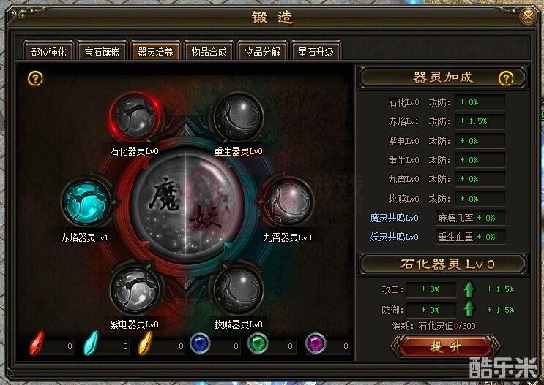Switch to the 部位强化 tab
This screenshot has width=544, height=385.
pyautogui.click(x=48, y=52)
